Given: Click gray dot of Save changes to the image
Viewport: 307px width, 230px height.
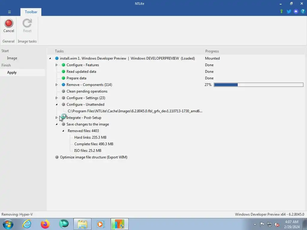Looking at the screenshot, I should (64, 124).
